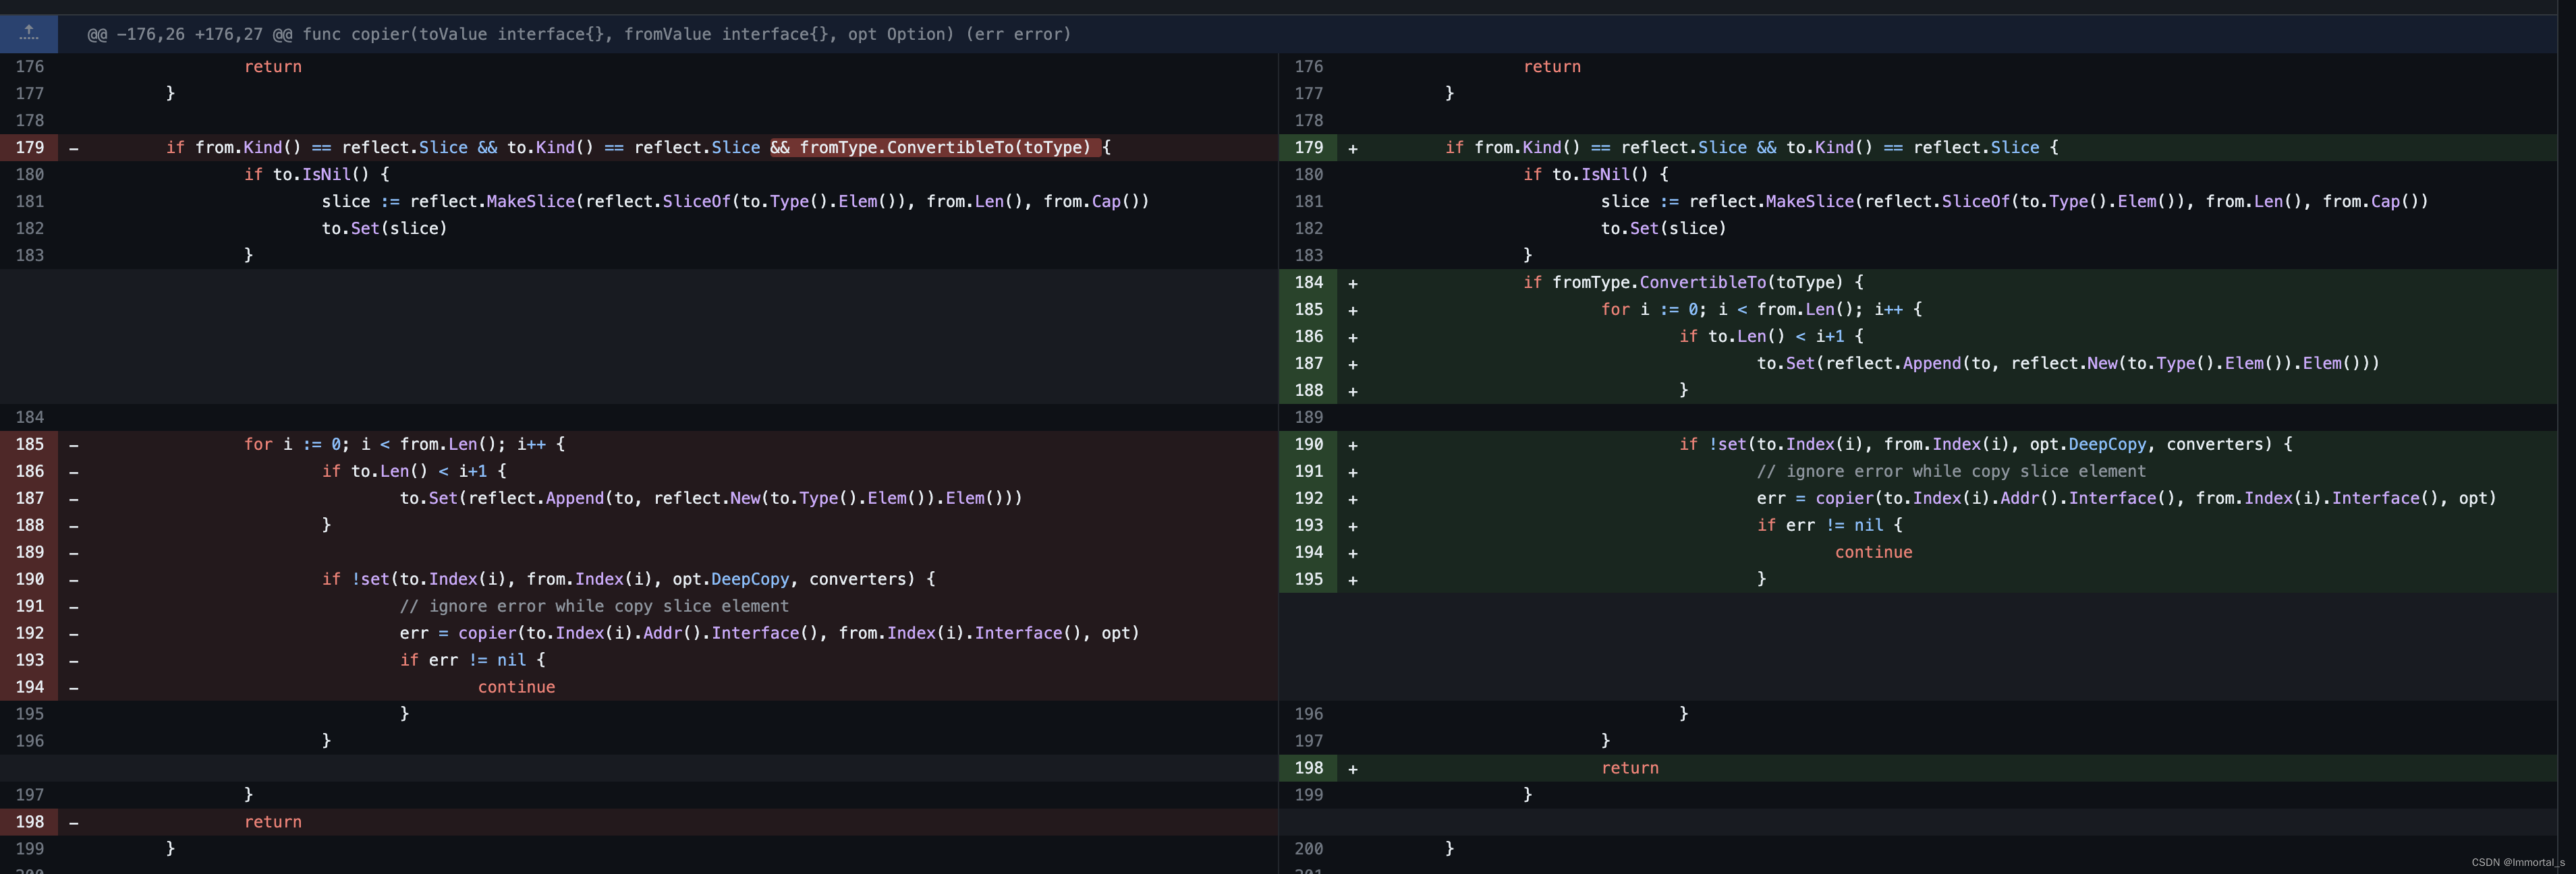
Task: Click comment '// ignore error while copy slice element' left pane
Action: pyautogui.click(x=594, y=606)
